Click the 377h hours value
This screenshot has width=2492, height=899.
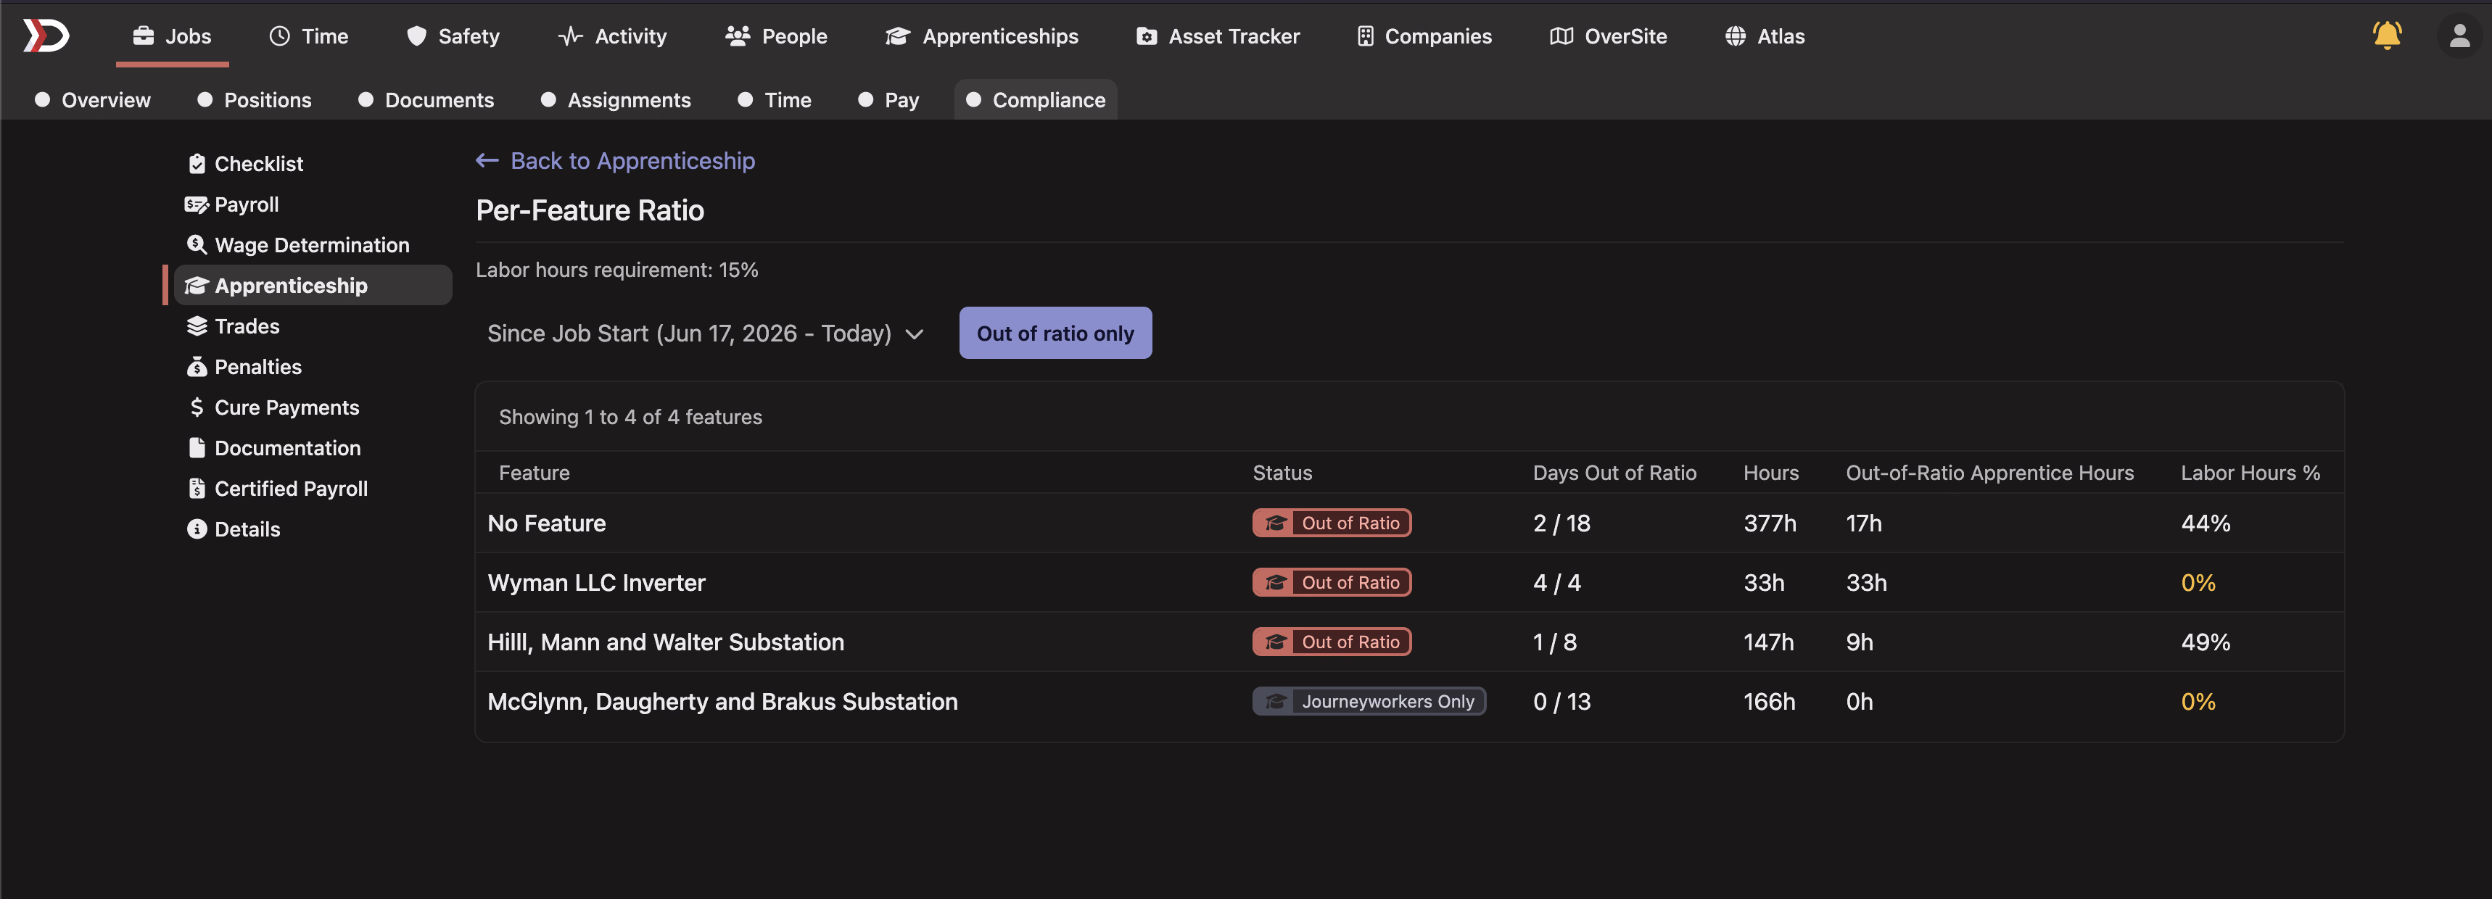pyautogui.click(x=1770, y=523)
